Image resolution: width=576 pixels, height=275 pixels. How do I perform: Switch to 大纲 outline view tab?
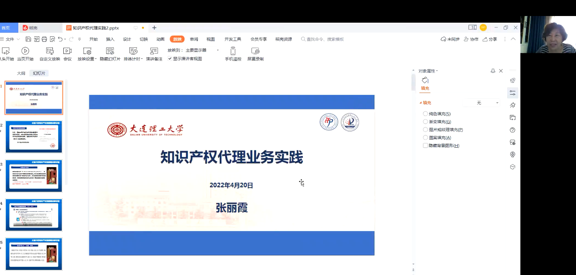click(x=21, y=73)
